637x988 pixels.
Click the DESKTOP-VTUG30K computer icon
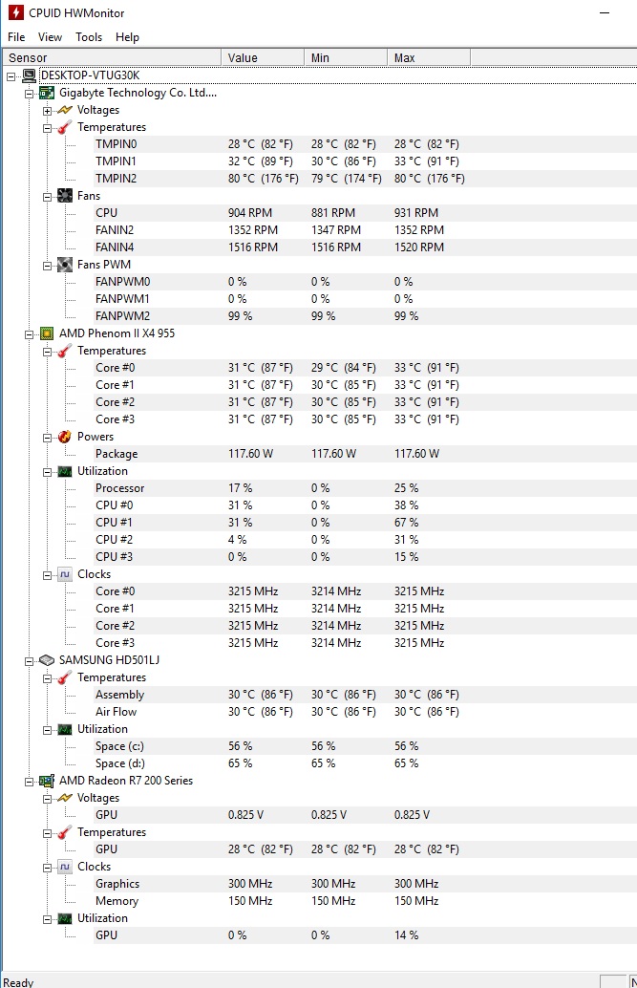pyautogui.click(x=29, y=75)
